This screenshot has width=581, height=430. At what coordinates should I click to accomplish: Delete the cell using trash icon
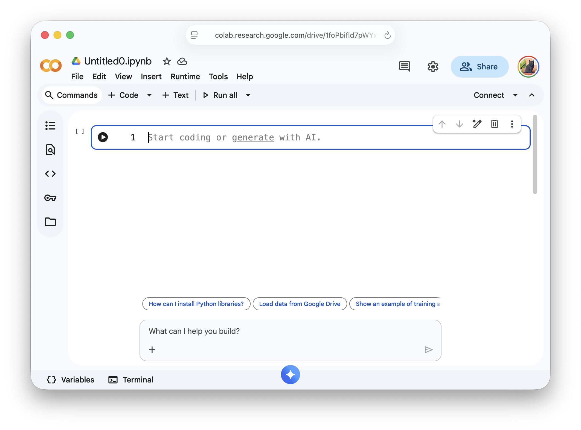tap(495, 124)
